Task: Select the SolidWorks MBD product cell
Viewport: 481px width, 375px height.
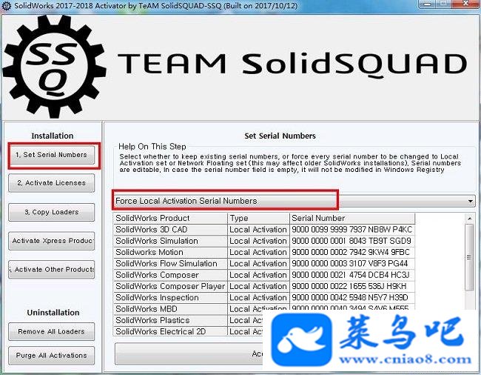Action: coord(170,309)
